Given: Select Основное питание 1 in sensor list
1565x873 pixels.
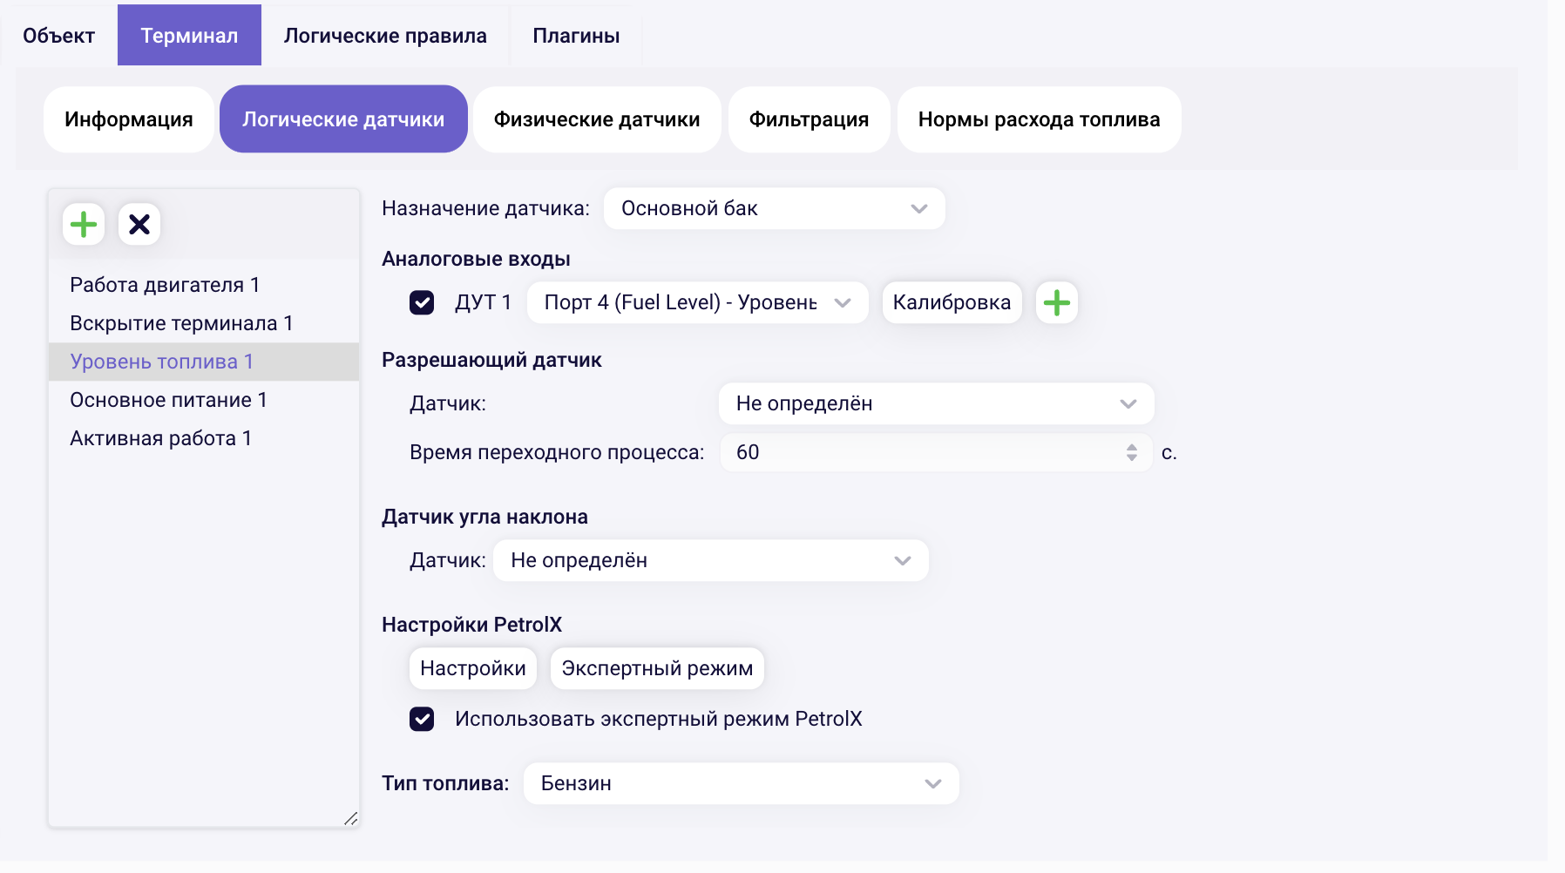Looking at the screenshot, I should pos(204,400).
